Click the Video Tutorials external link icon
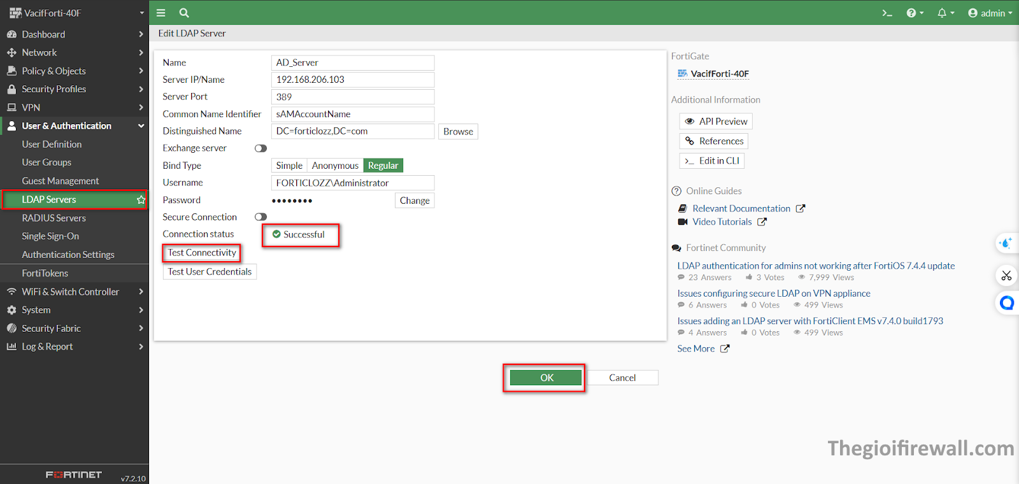The image size is (1019, 484). click(x=762, y=222)
